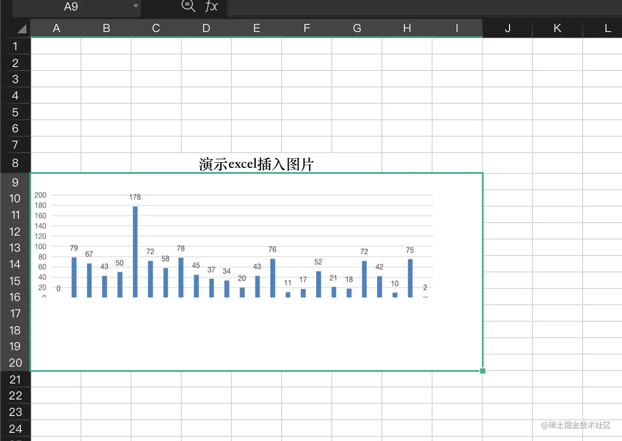Select the entire column L header

tap(607, 28)
